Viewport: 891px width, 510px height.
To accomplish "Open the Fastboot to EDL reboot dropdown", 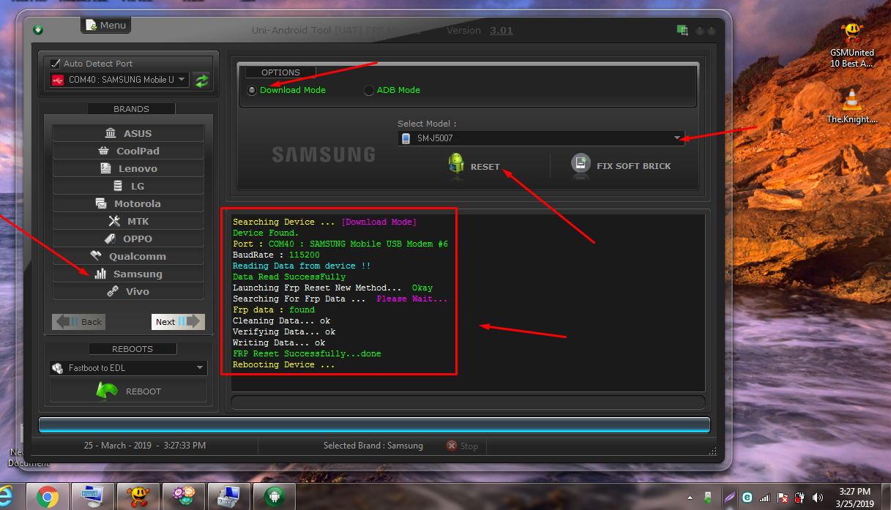I will tap(129, 368).
